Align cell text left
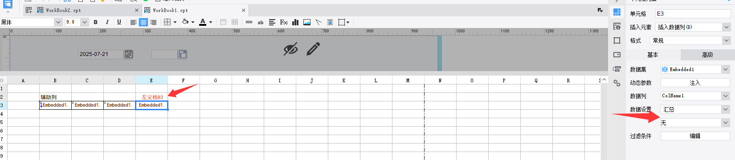 coord(133,22)
